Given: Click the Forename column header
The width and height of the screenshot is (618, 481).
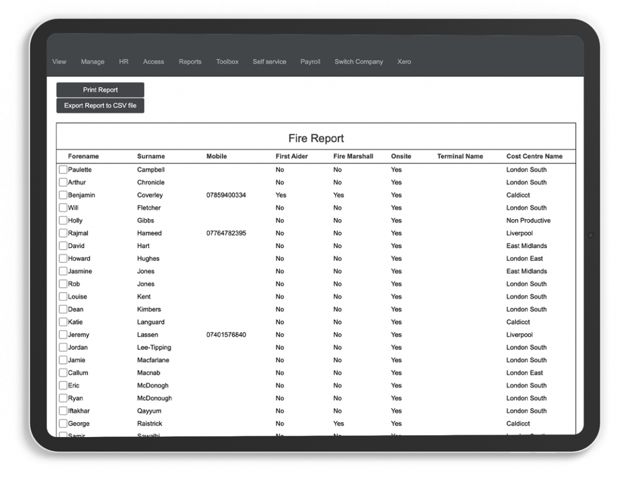Looking at the screenshot, I should (x=83, y=156).
